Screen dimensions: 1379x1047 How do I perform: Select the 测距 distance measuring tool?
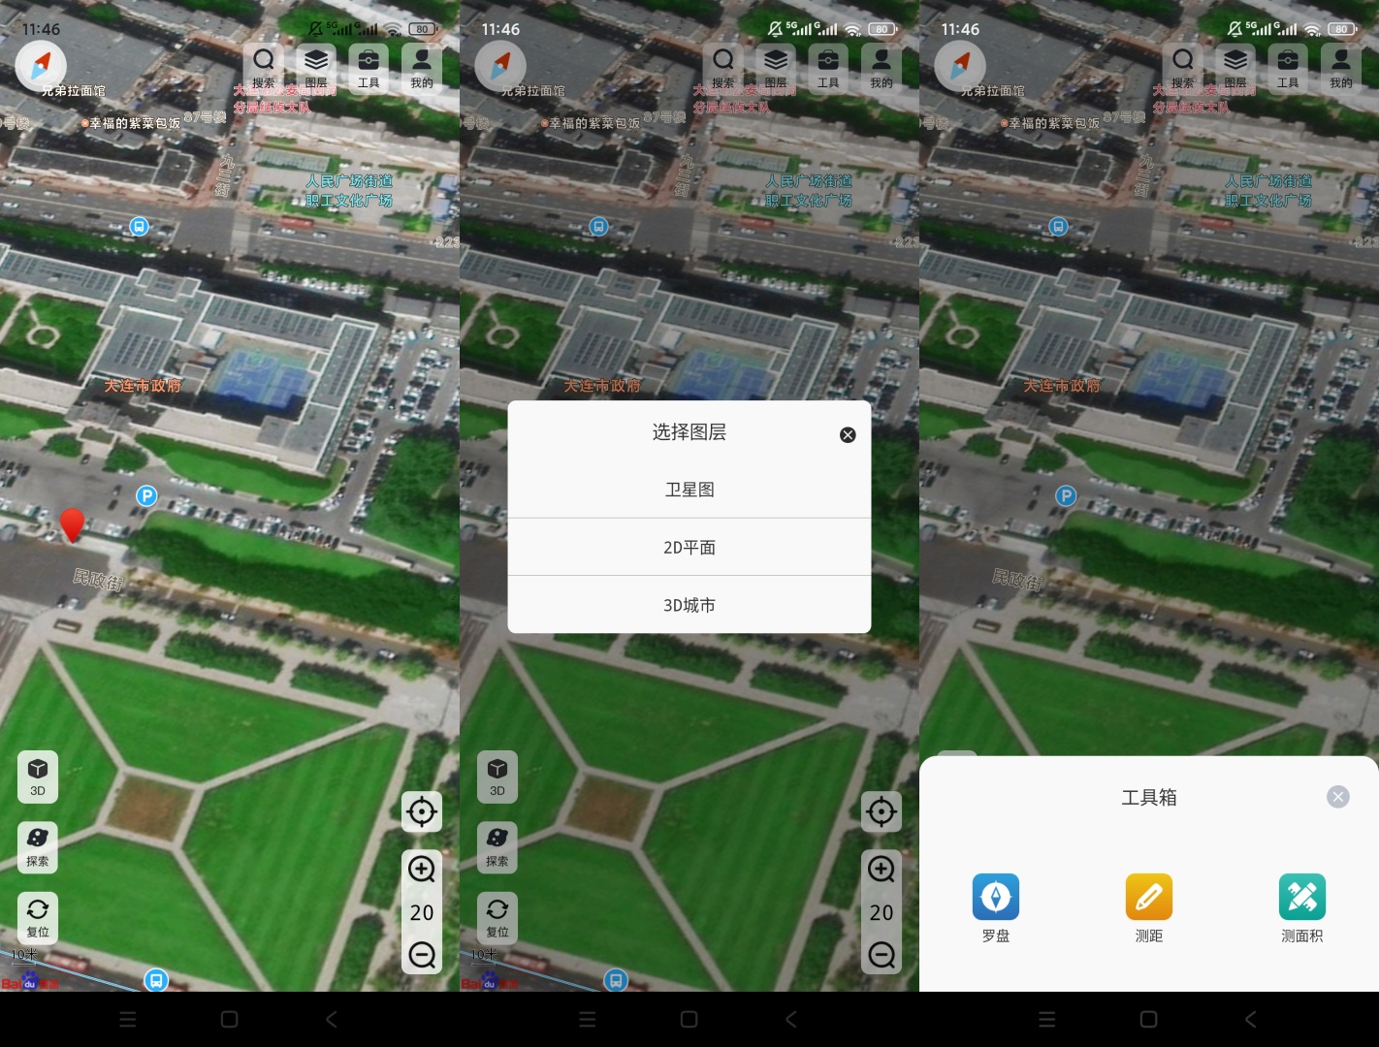1148,897
